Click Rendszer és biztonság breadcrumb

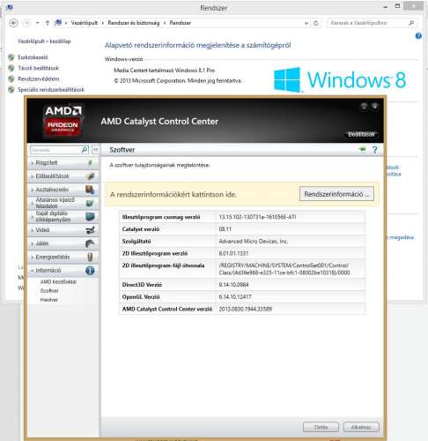[x=134, y=23]
